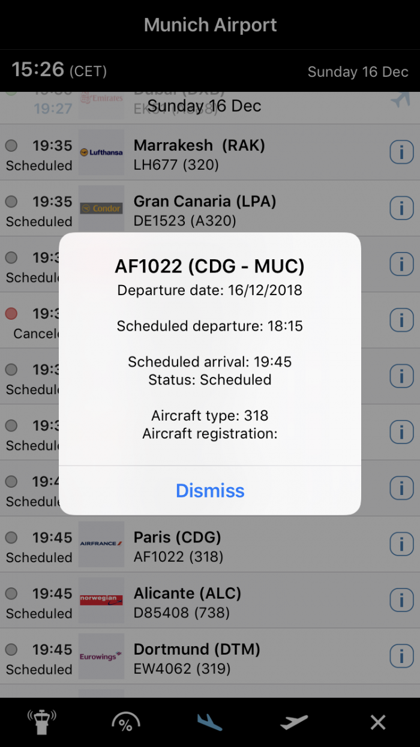Tap info icon for Dortmund EW4062
This screenshot has width=420, height=747.
401,656
